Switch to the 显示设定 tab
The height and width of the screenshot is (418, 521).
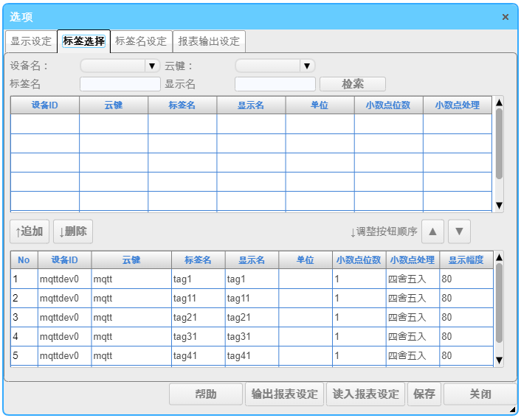31,41
